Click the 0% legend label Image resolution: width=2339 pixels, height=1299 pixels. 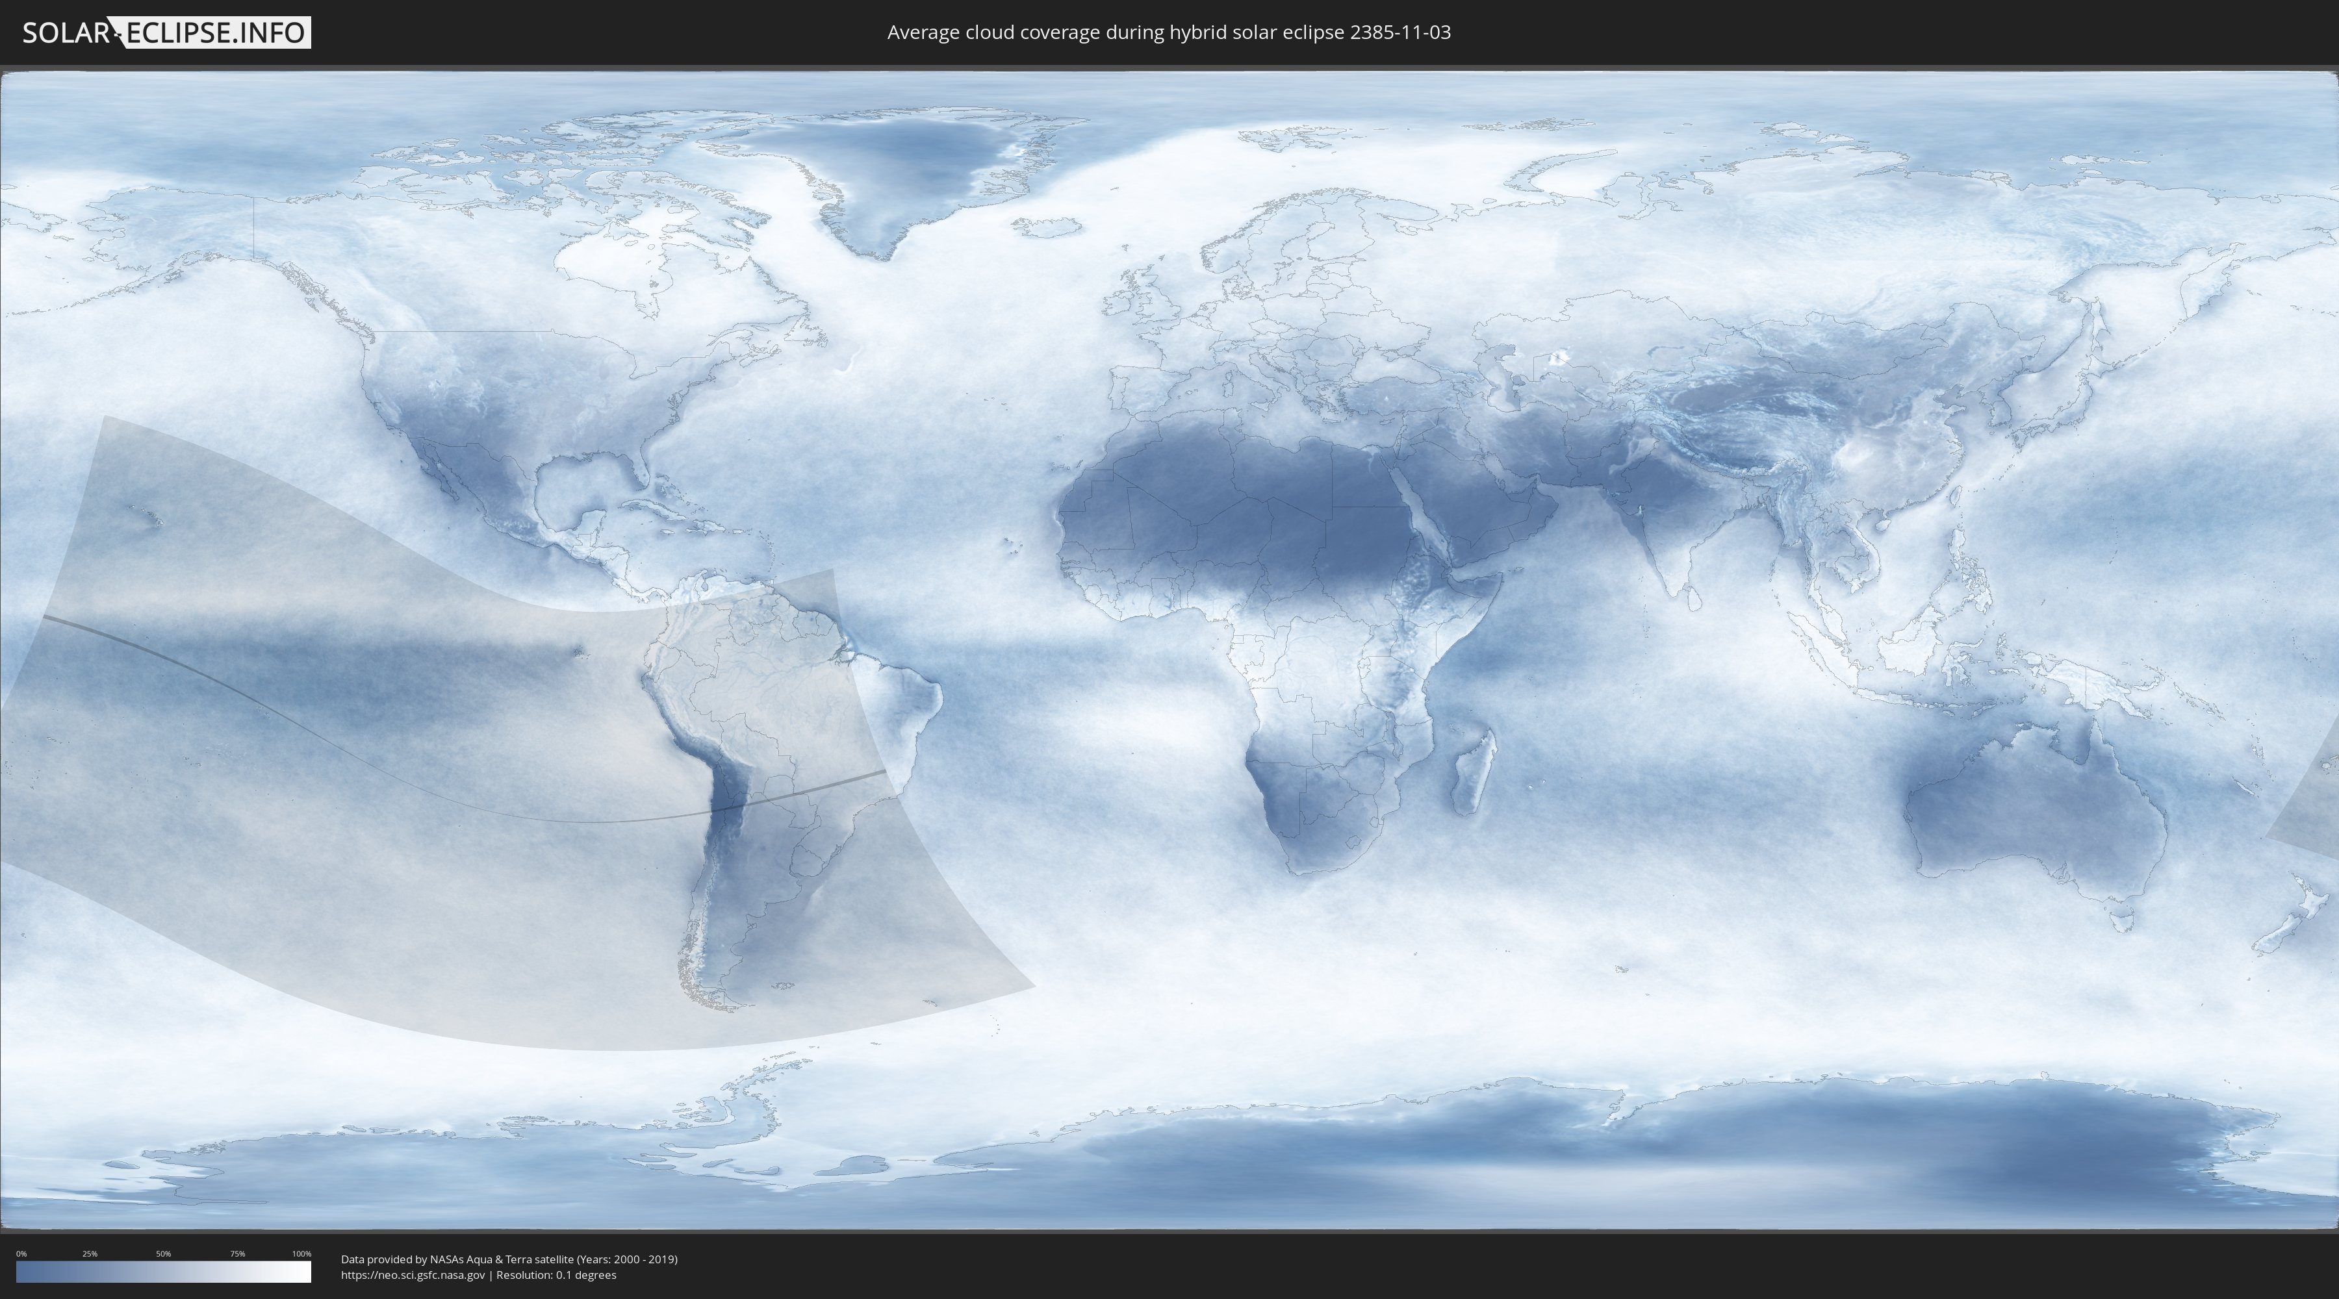pyautogui.click(x=21, y=1254)
